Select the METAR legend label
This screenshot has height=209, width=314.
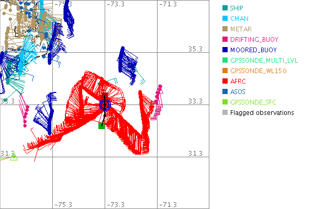point(241,29)
